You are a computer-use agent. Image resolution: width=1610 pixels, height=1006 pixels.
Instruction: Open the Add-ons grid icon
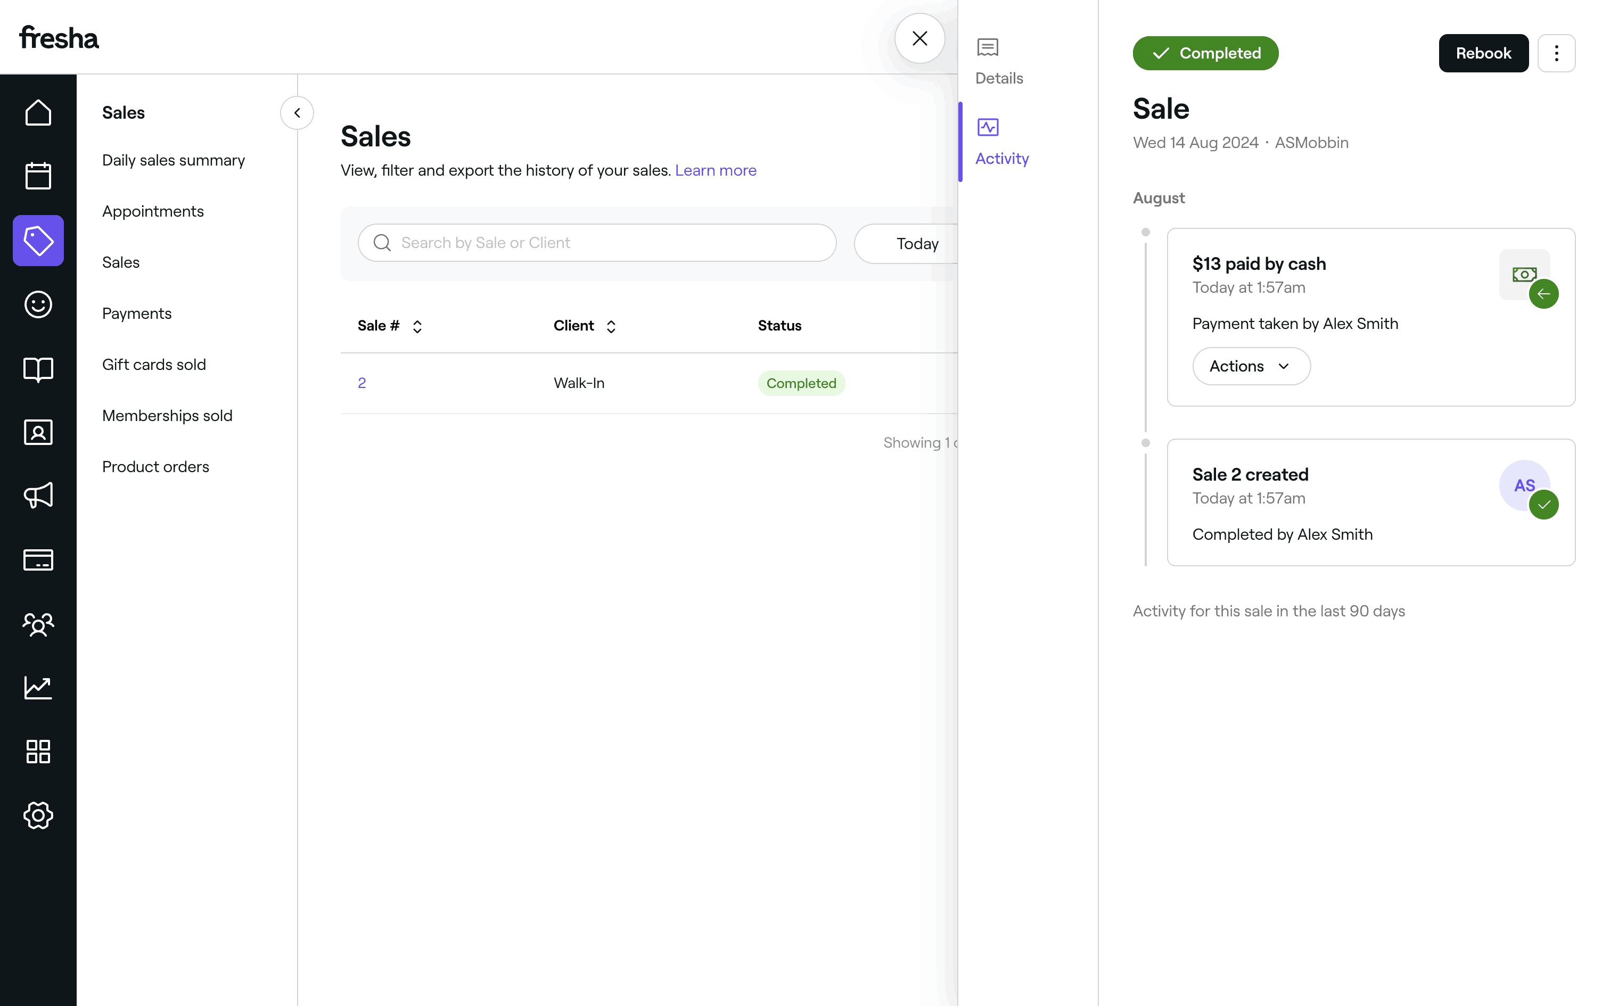pyautogui.click(x=38, y=751)
